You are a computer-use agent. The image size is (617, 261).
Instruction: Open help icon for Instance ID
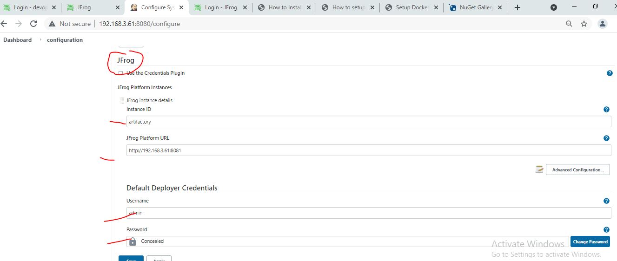606,110
